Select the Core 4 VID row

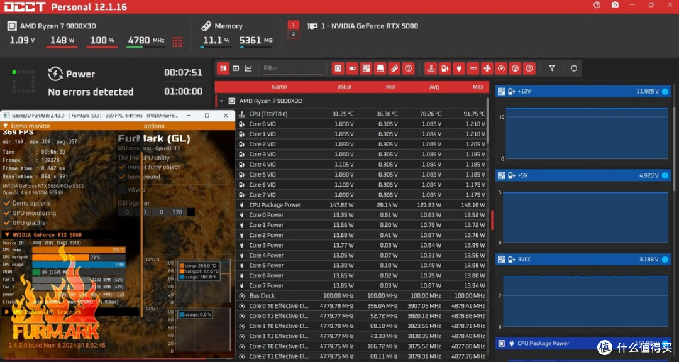(x=362, y=165)
